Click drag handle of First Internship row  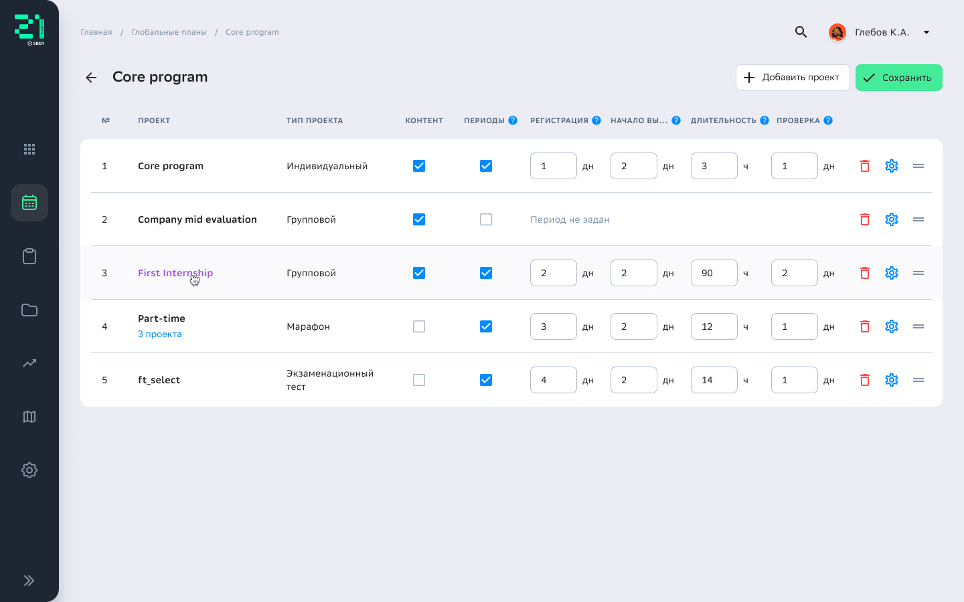tap(918, 273)
